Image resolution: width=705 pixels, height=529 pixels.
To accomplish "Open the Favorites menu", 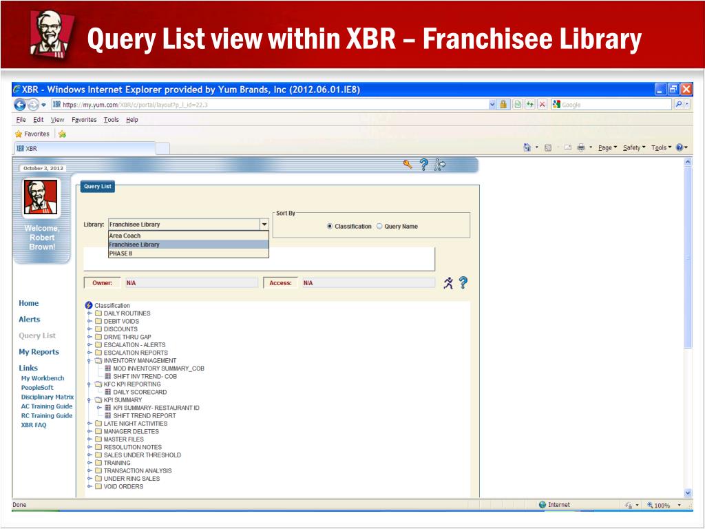I will click(84, 120).
